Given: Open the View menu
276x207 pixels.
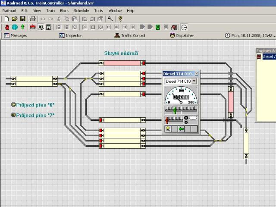Looking at the screenshot, I should point(37,11).
